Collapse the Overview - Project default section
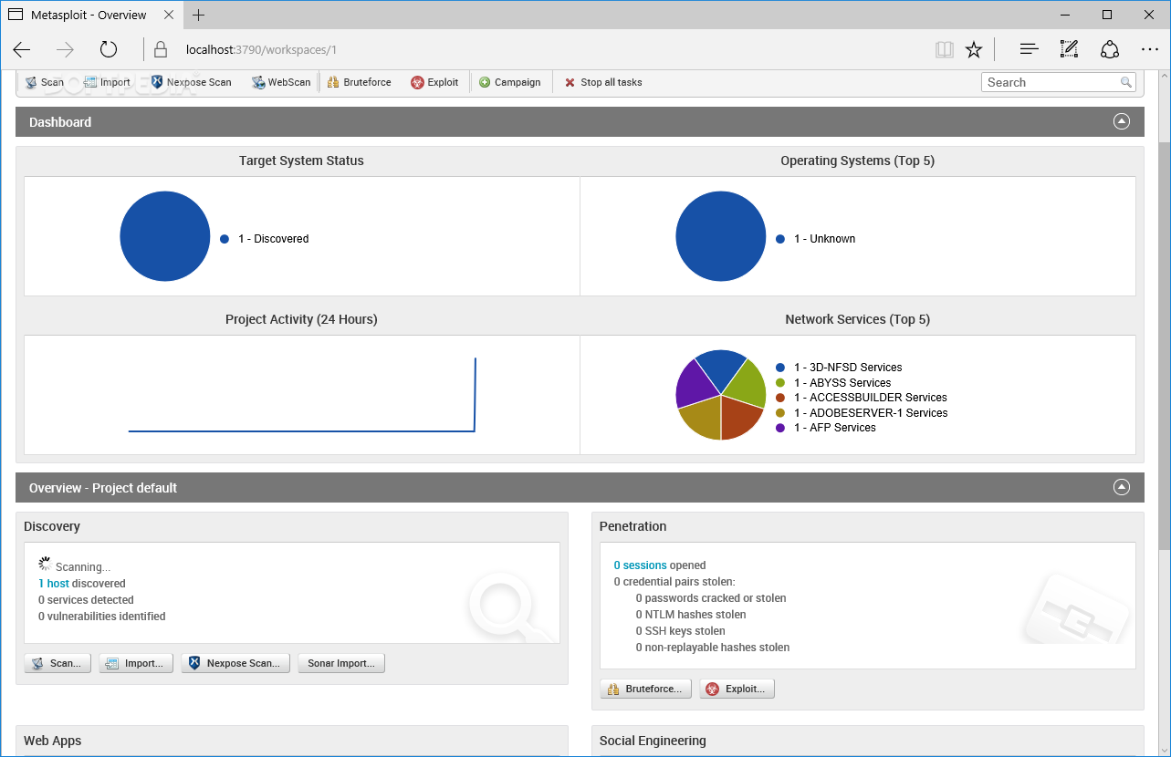The height and width of the screenshot is (757, 1171). (x=1122, y=487)
